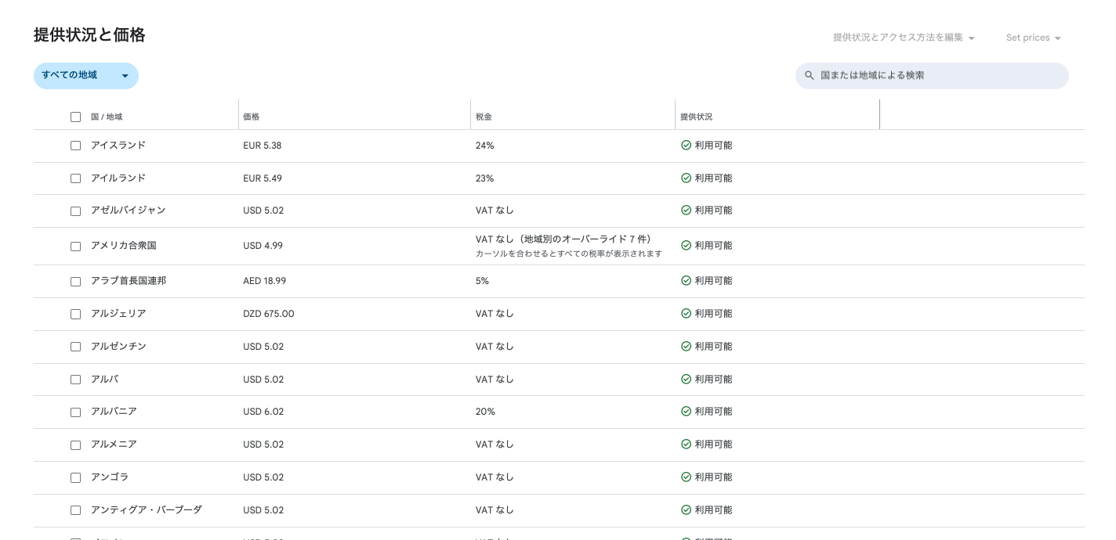Enable the アルバ row checkbox
This screenshot has height=540, width=1116.
(x=75, y=380)
